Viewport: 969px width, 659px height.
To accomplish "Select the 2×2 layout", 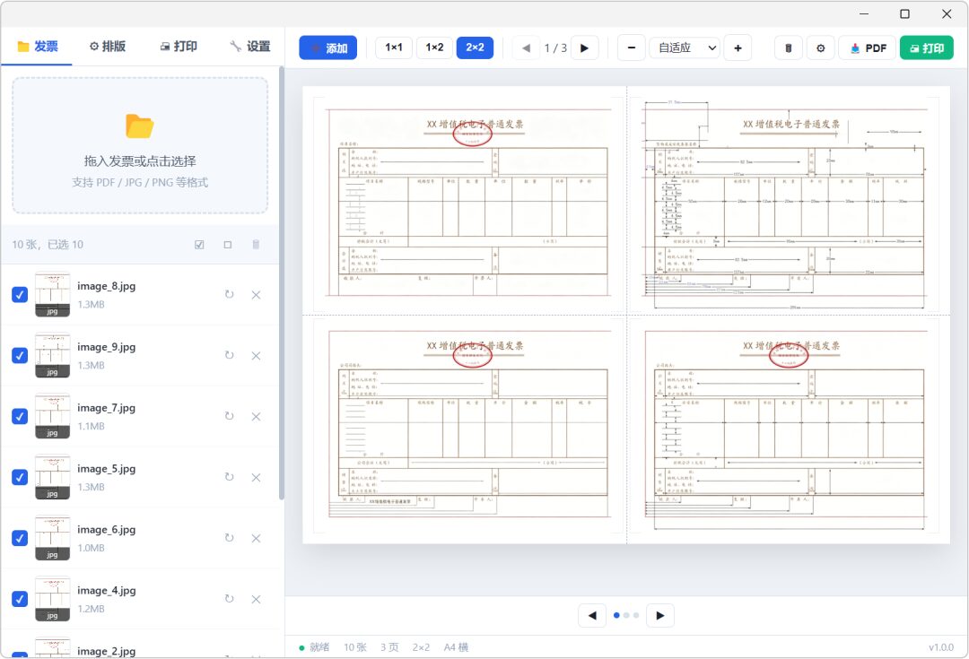I will 475,48.
